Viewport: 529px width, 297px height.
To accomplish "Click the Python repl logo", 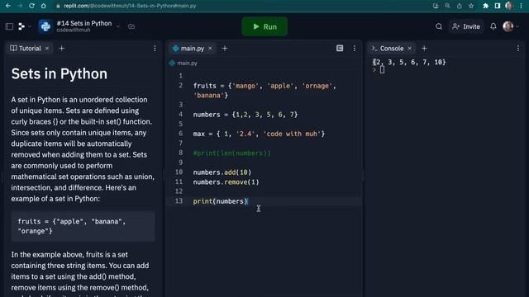I will pyautogui.click(x=45, y=26).
